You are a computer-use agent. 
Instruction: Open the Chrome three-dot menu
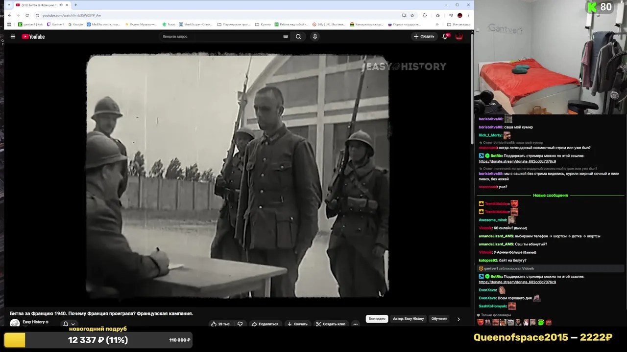[x=468, y=15]
